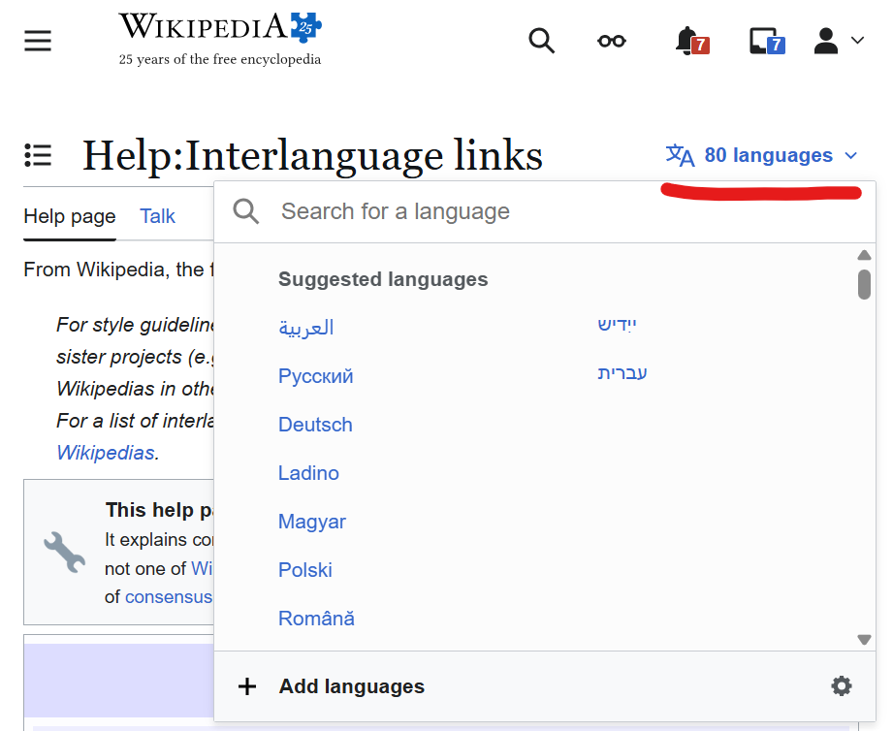Click the language search magnifier icon
893x731 pixels.
pyautogui.click(x=246, y=211)
